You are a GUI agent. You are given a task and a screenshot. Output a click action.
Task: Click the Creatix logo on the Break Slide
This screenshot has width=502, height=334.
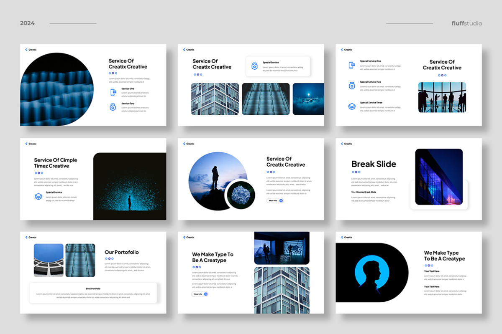346,144
